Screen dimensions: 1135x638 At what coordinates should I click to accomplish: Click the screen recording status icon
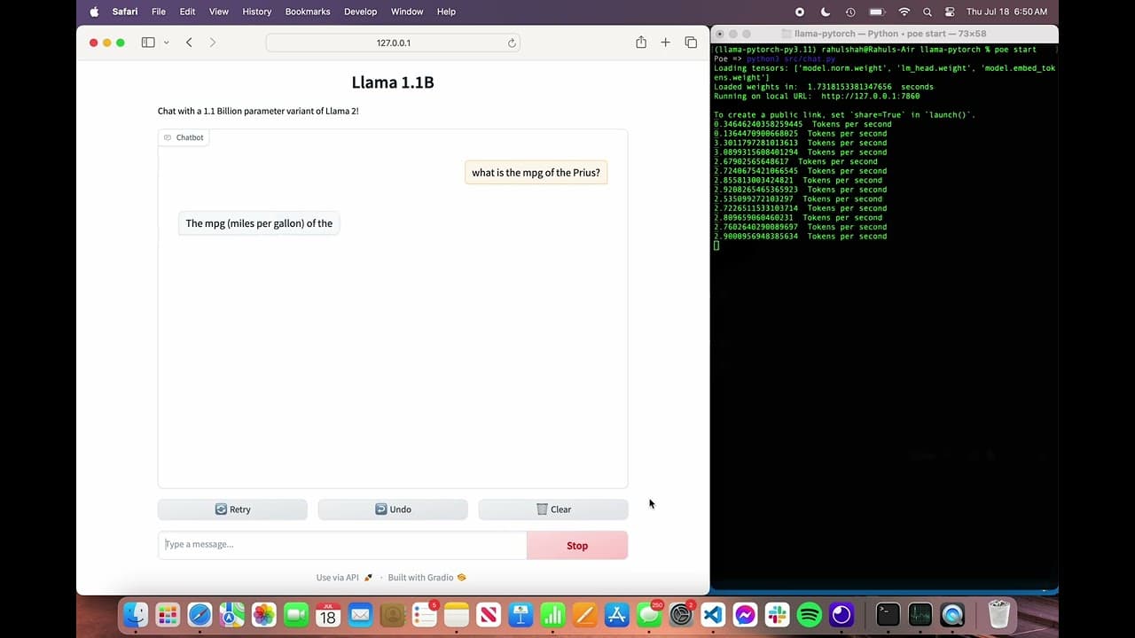click(x=800, y=12)
